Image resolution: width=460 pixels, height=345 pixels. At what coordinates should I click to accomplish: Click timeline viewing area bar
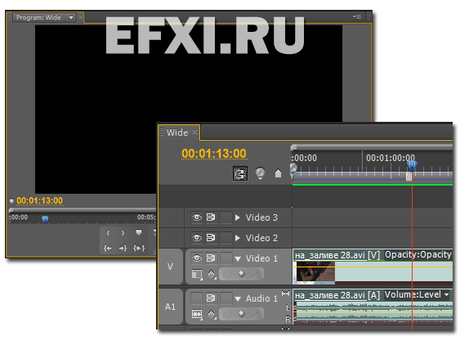[372, 146]
